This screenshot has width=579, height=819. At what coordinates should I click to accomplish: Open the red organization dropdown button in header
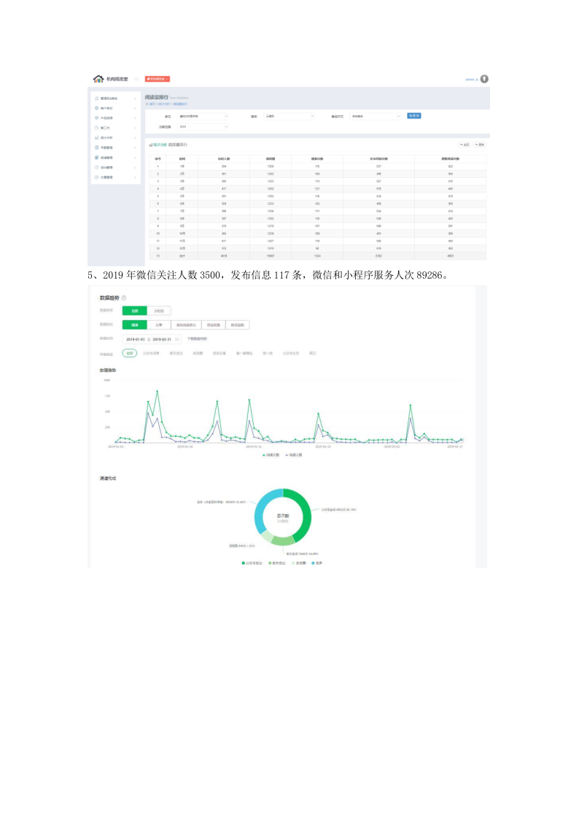158,79
